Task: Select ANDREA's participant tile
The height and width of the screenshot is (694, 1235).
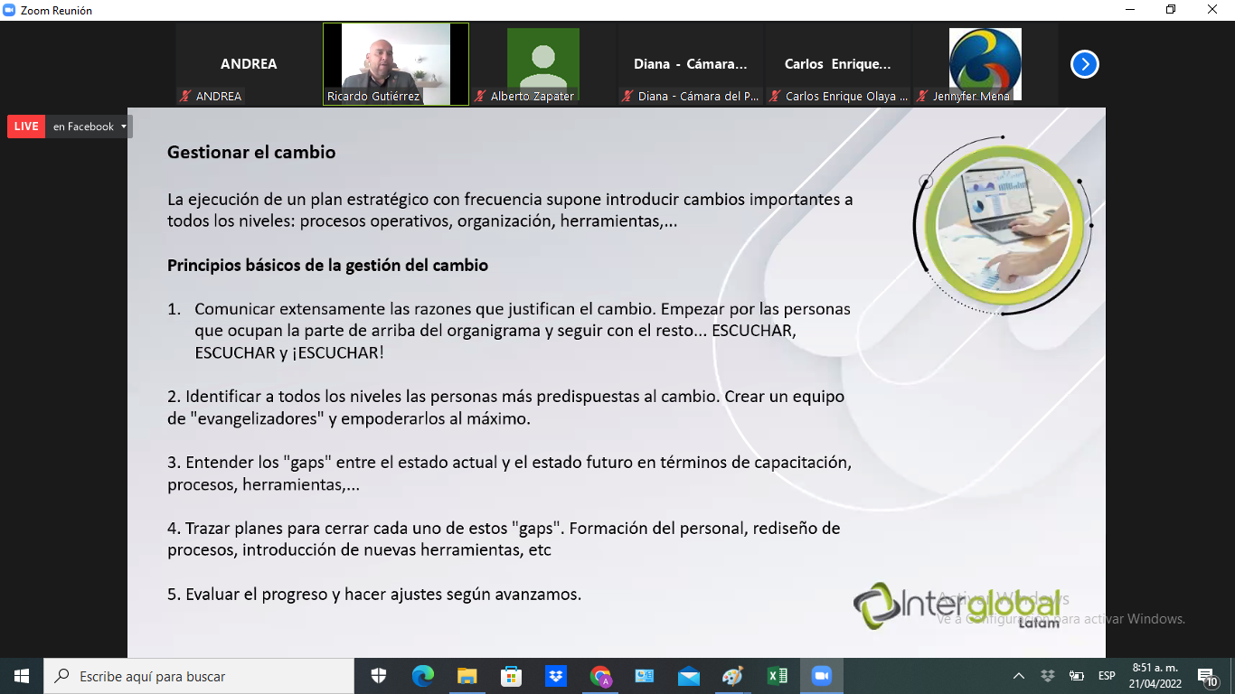Action: click(249, 64)
